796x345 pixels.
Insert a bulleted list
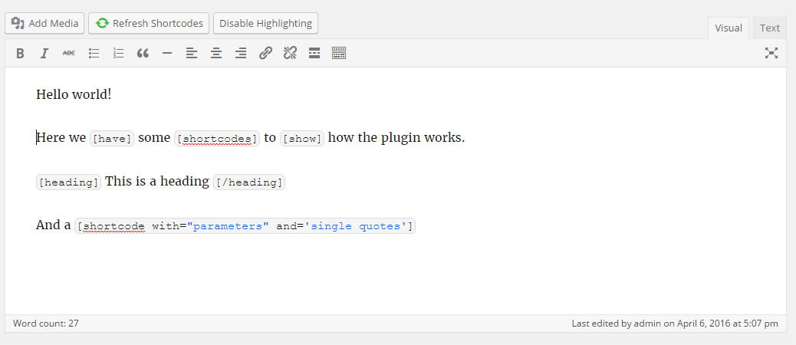pyautogui.click(x=94, y=53)
